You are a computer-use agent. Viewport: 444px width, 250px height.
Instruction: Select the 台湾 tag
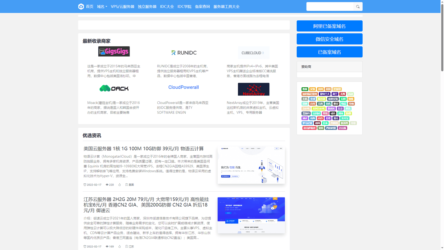pyautogui.click(x=313, y=104)
